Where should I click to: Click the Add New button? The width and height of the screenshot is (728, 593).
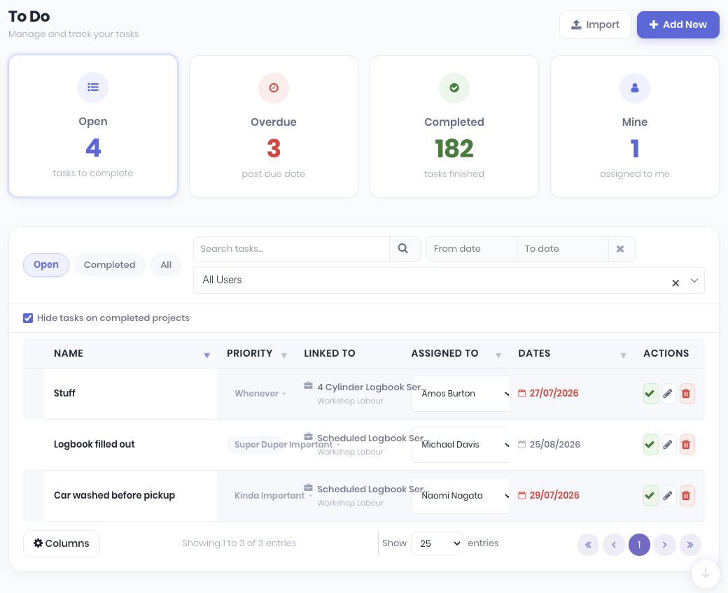pyautogui.click(x=678, y=24)
